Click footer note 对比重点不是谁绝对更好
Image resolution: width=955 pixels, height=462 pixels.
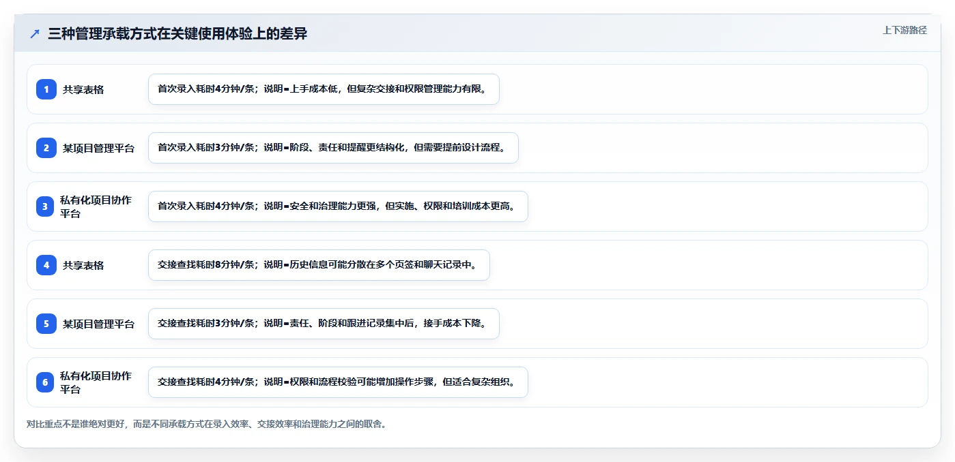208,424
